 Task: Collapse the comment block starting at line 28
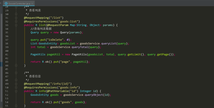[x=16, y=7]
